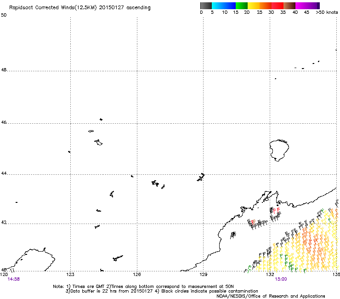Click the red 30-35 knots color band
The height and width of the screenshot is (299, 340).
point(278,6)
